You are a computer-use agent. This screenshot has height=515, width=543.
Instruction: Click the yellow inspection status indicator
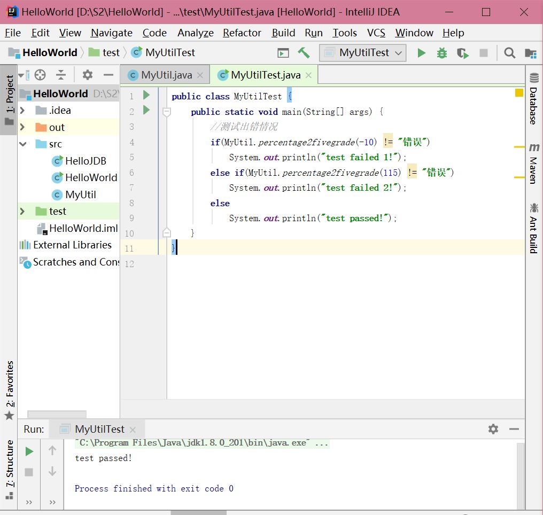519,93
